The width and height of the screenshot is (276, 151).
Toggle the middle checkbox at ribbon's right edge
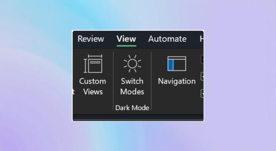tap(202, 77)
